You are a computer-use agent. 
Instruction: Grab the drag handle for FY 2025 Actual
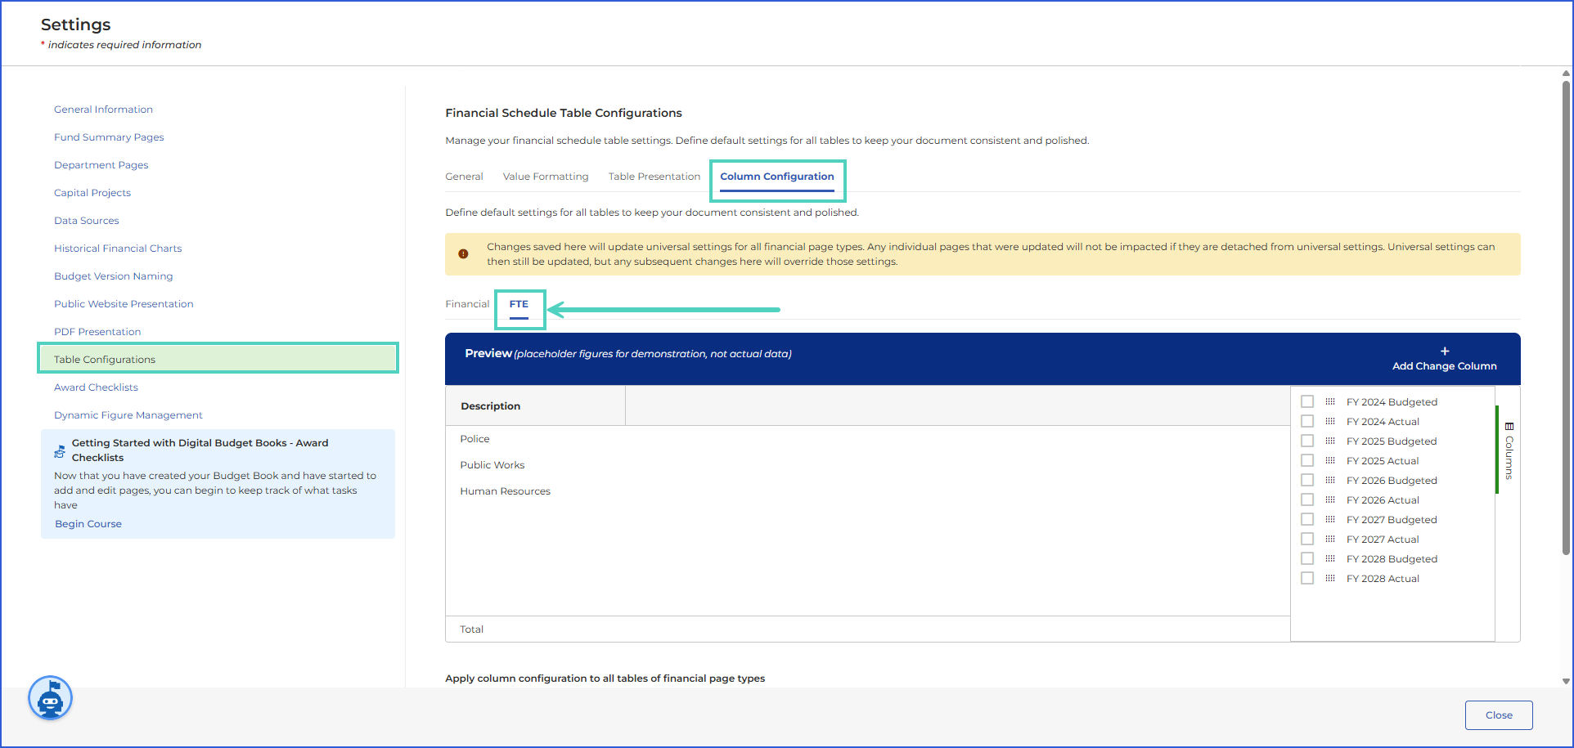click(x=1330, y=460)
